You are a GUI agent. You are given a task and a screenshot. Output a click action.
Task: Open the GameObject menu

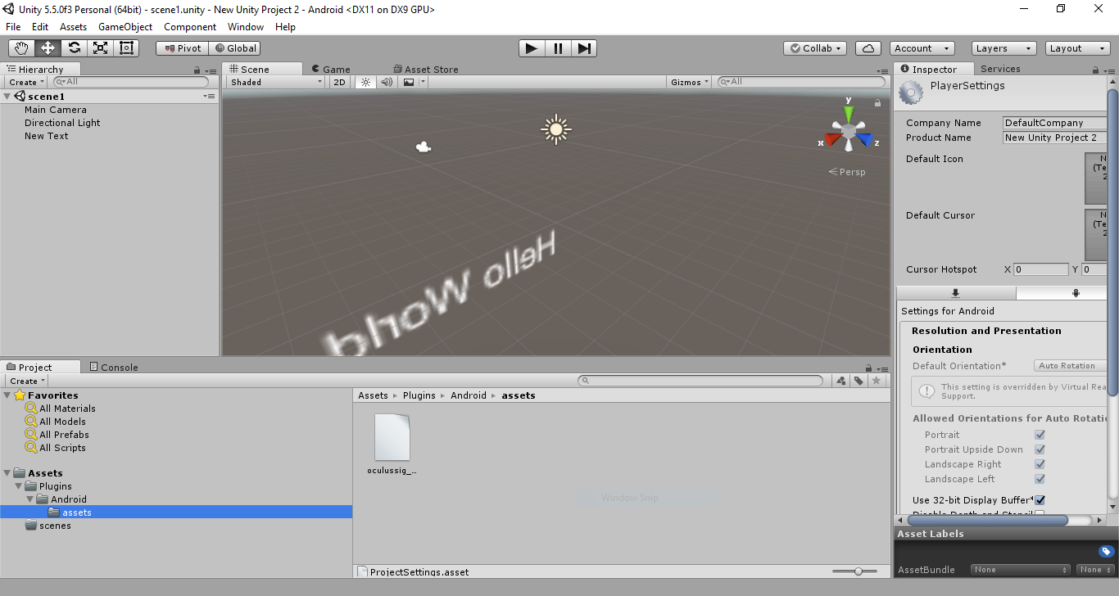(125, 27)
